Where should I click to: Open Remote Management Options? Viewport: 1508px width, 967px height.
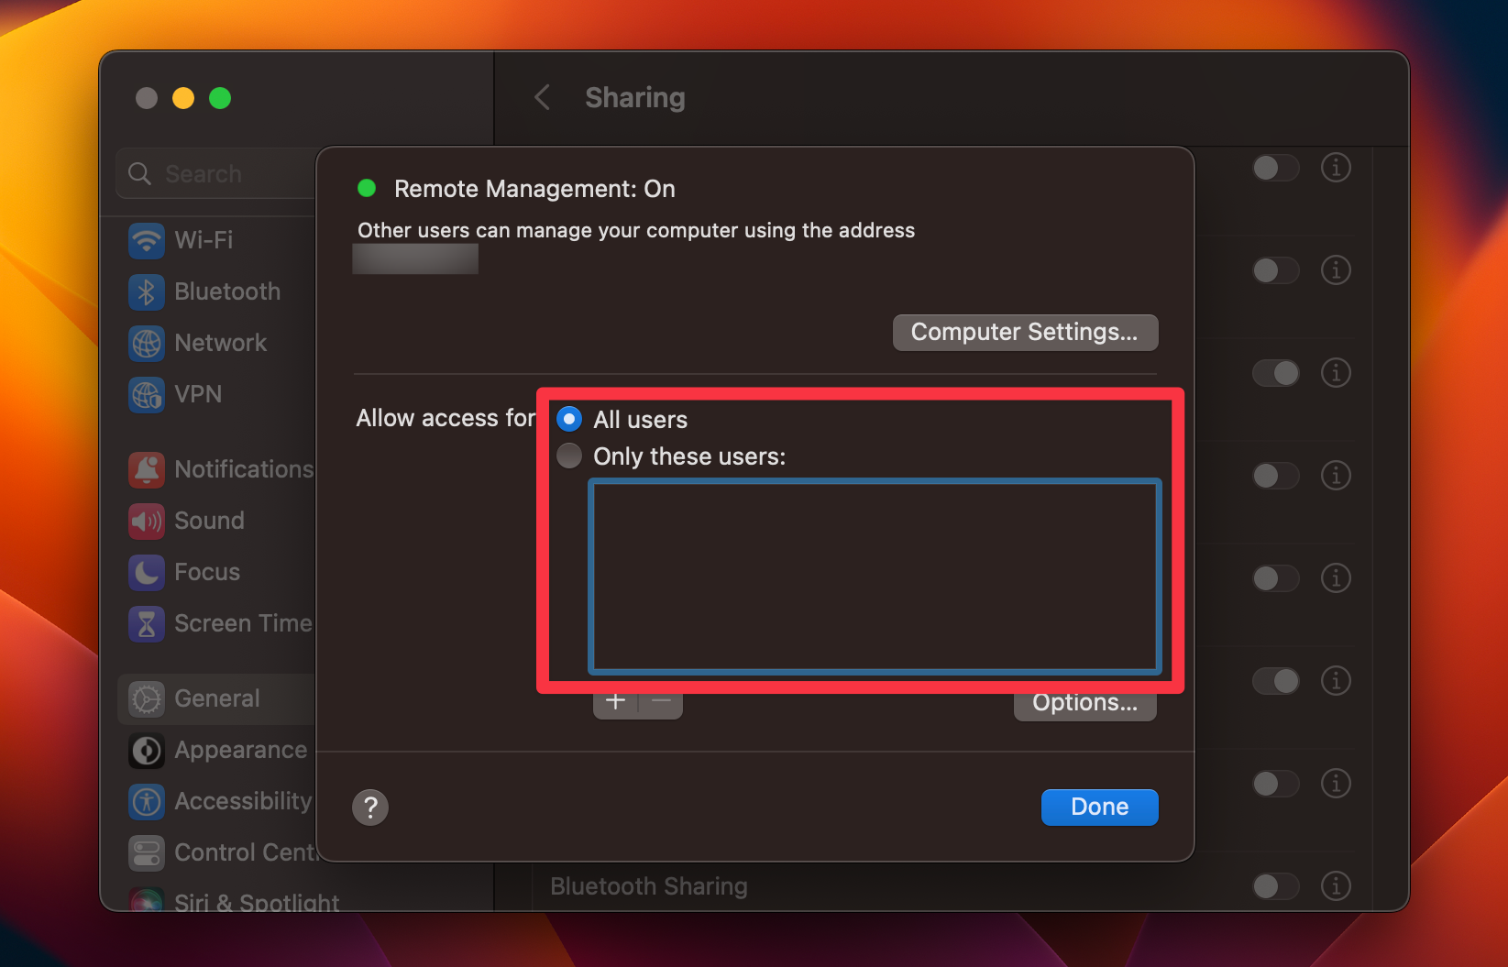pyautogui.click(x=1084, y=702)
